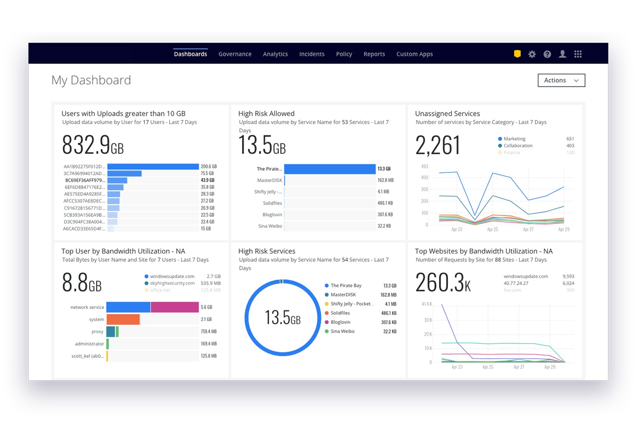Image resolution: width=635 pixels, height=430 pixels.
Task: Open help with the question mark icon
Action: coord(547,54)
